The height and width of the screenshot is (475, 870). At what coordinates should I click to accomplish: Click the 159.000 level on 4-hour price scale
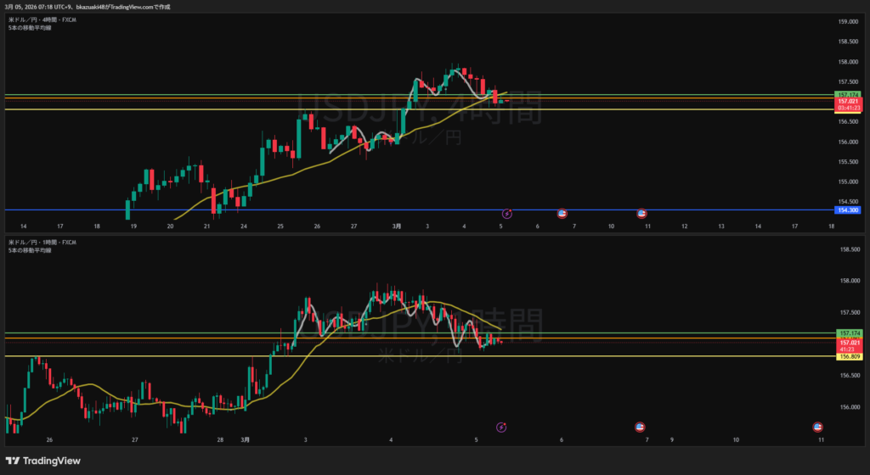[848, 21]
